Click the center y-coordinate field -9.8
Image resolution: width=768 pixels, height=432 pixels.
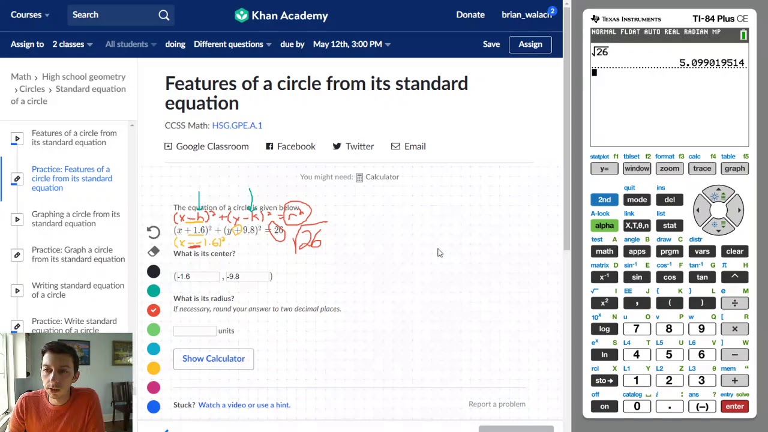[x=247, y=277]
